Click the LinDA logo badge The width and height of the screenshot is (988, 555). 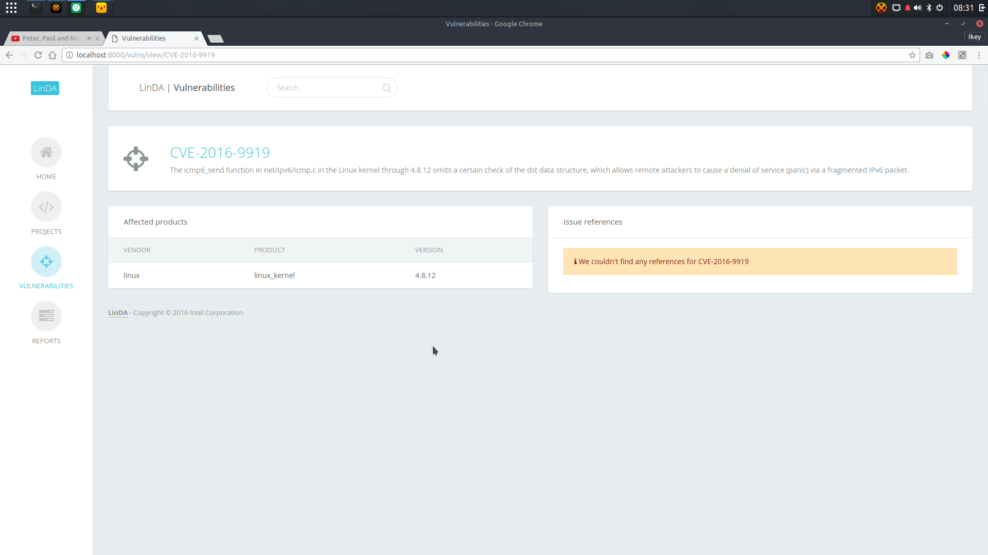(x=45, y=88)
